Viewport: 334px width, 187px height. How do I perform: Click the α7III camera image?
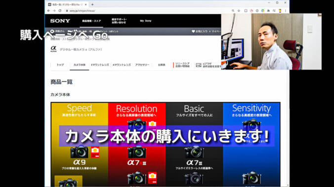pos(194,152)
